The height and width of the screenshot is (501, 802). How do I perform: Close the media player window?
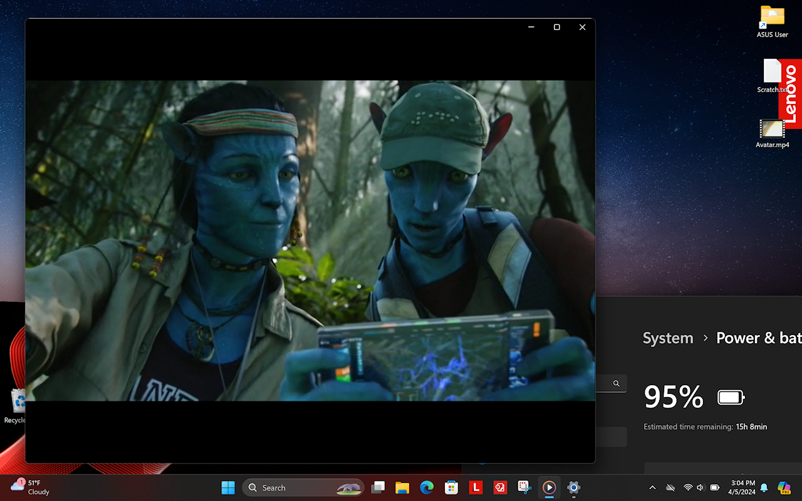point(582,27)
